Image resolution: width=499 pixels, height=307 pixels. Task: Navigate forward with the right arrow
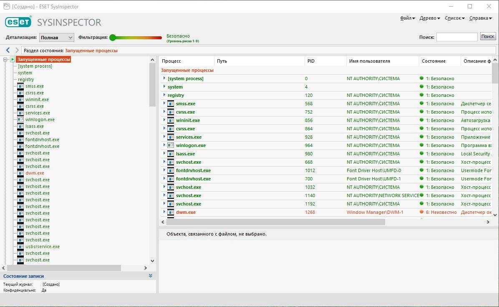pyautogui.click(x=17, y=50)
